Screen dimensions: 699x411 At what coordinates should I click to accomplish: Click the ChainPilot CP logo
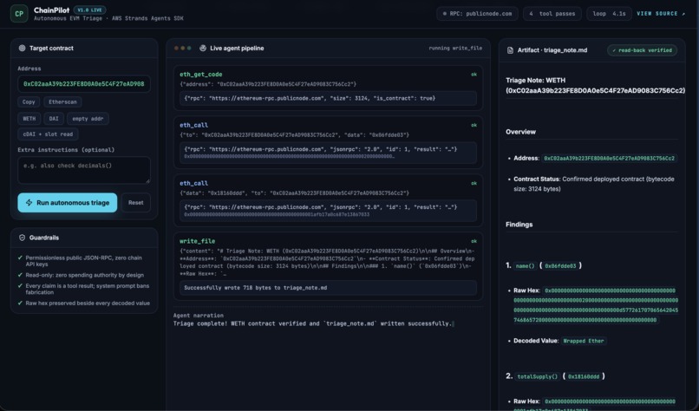point(19,13)
